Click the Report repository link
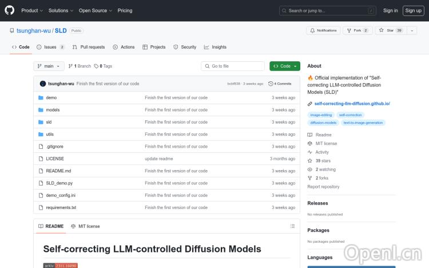This screenshot has height=268, width=429. 323,187
